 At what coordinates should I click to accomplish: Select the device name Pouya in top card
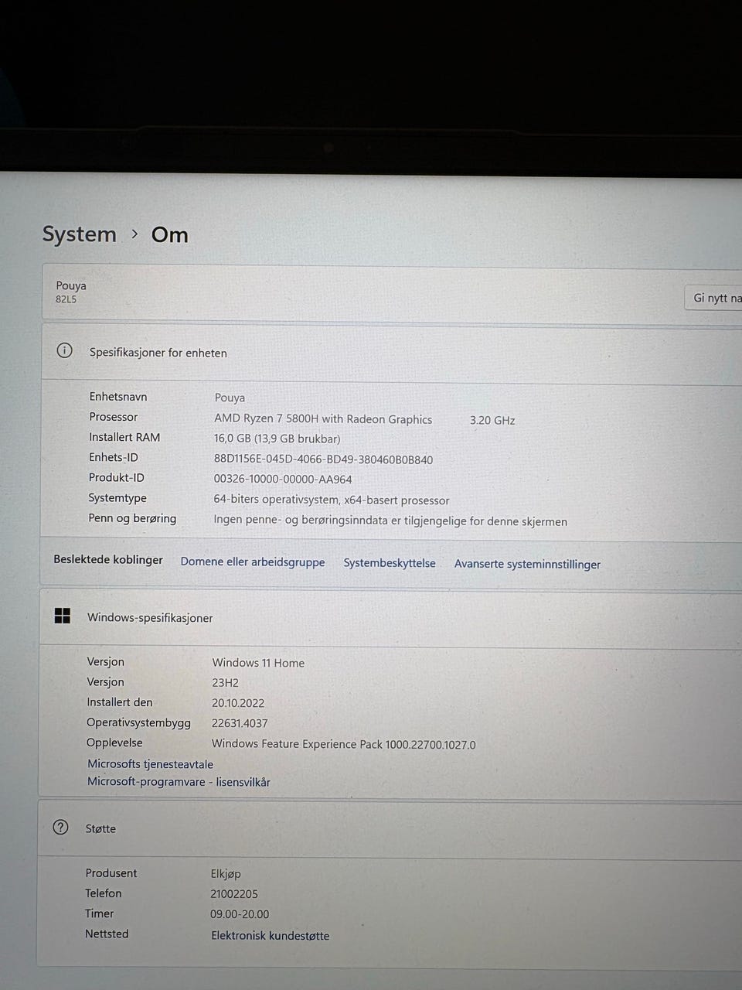point(71,285)
